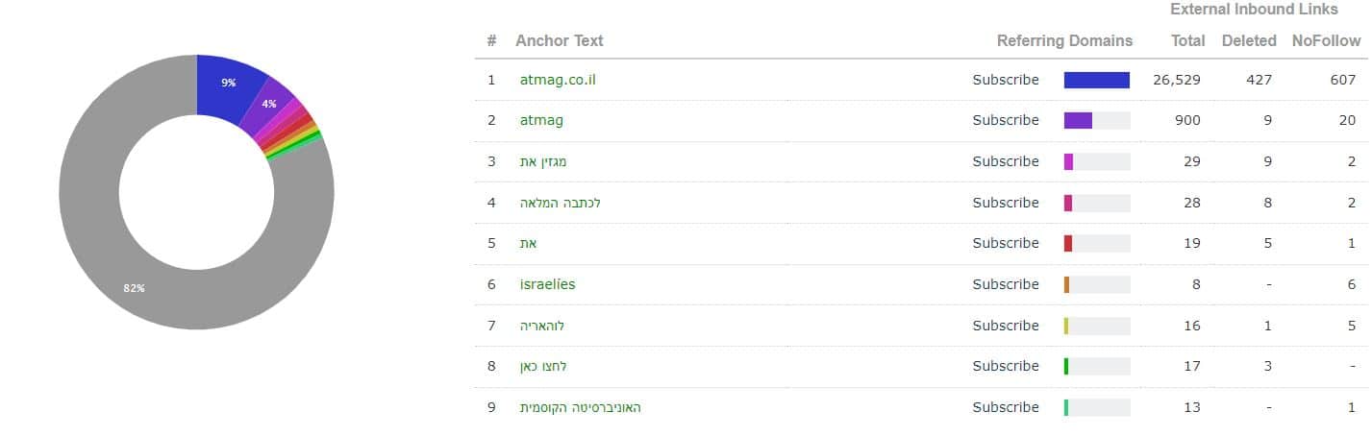The height and width of the screenshot is (436, 1372).
Task: Open the atmag anchor text link
Action: coord(541,120)
